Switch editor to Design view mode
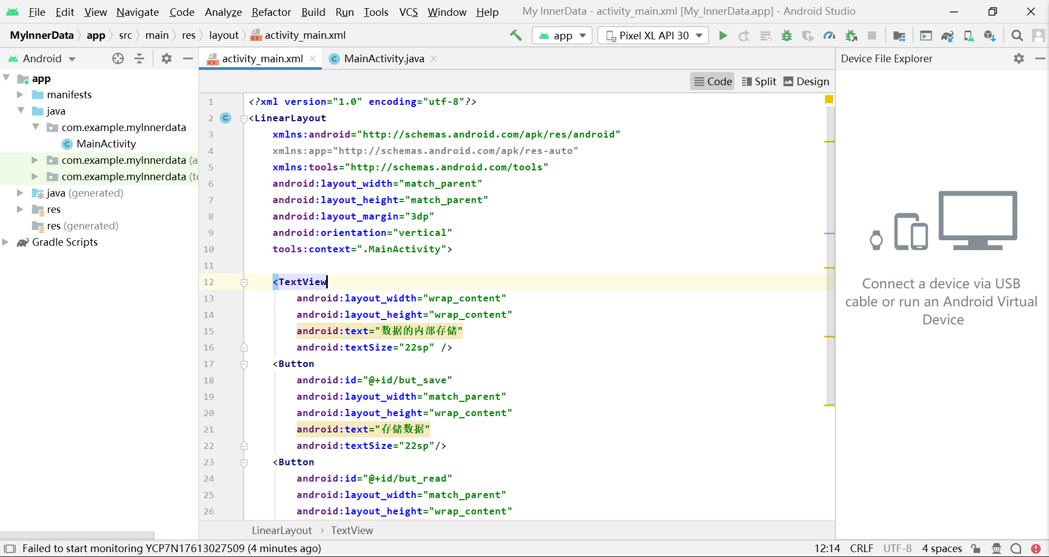 coord(806,81)
